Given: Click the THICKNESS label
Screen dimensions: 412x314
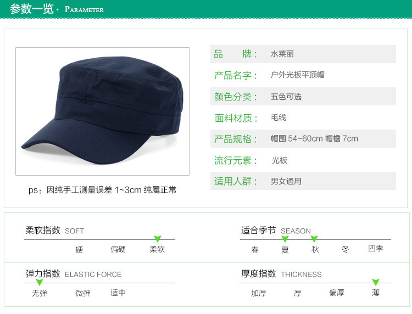Looking at the screenshot, I should [x=301, y=274].
